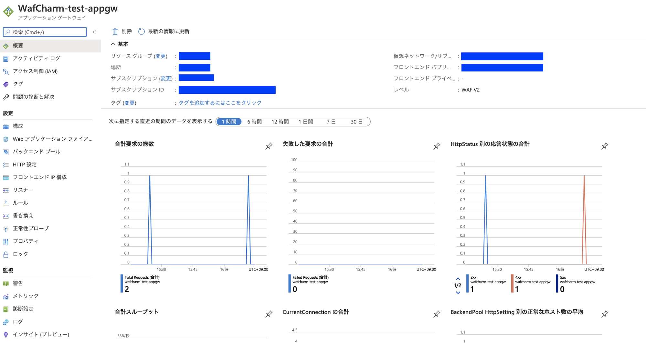
Task: Pin the 合計スループット chart
Action: point(269,314)
